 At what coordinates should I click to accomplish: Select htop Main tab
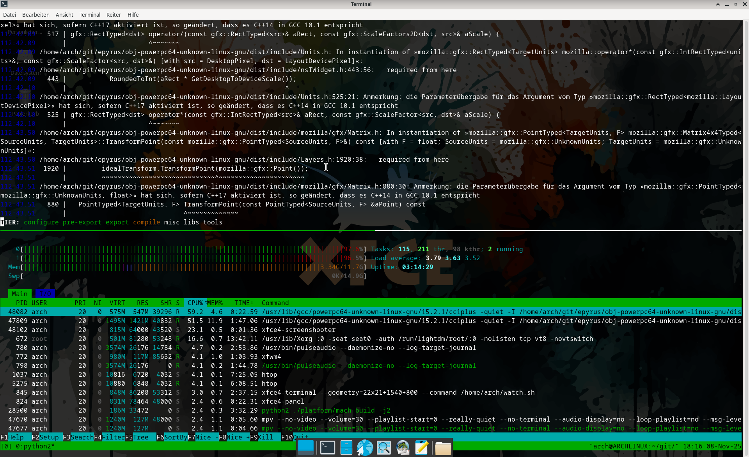pos(20,294)
